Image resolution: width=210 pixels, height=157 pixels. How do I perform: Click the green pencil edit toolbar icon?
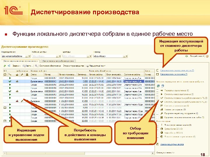click(5, 66)
